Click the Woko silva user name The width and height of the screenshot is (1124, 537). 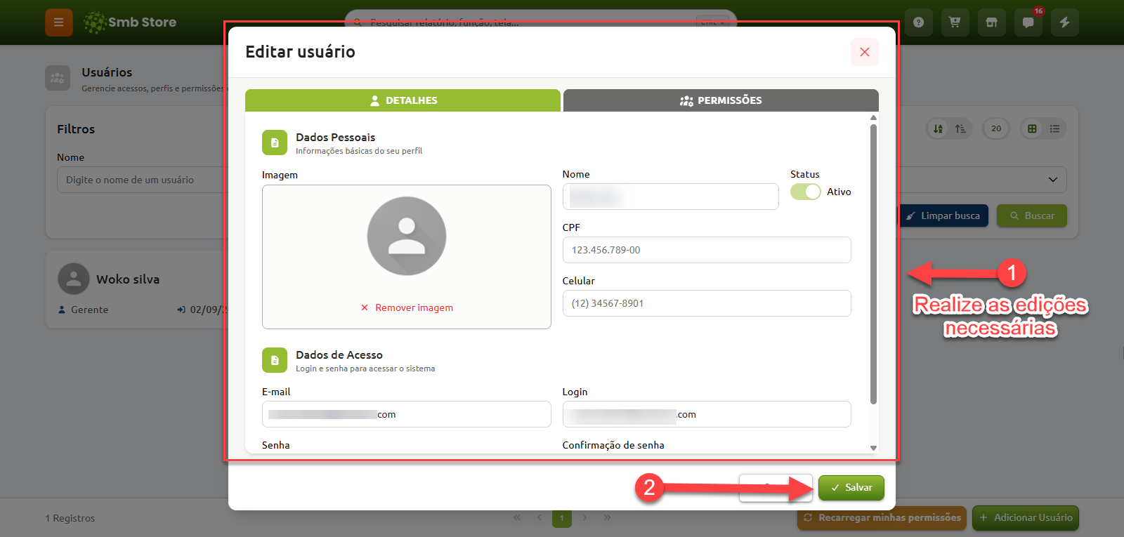pos(128,279)
